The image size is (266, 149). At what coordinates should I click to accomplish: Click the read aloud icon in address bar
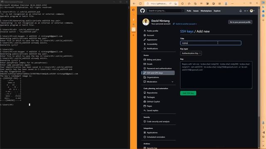coord(170,4)
